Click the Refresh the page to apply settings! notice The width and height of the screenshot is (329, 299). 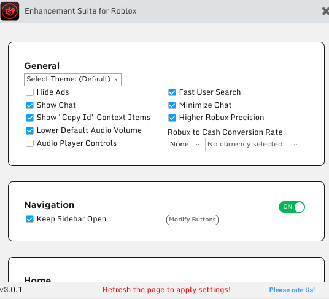[x=166, y=290]
